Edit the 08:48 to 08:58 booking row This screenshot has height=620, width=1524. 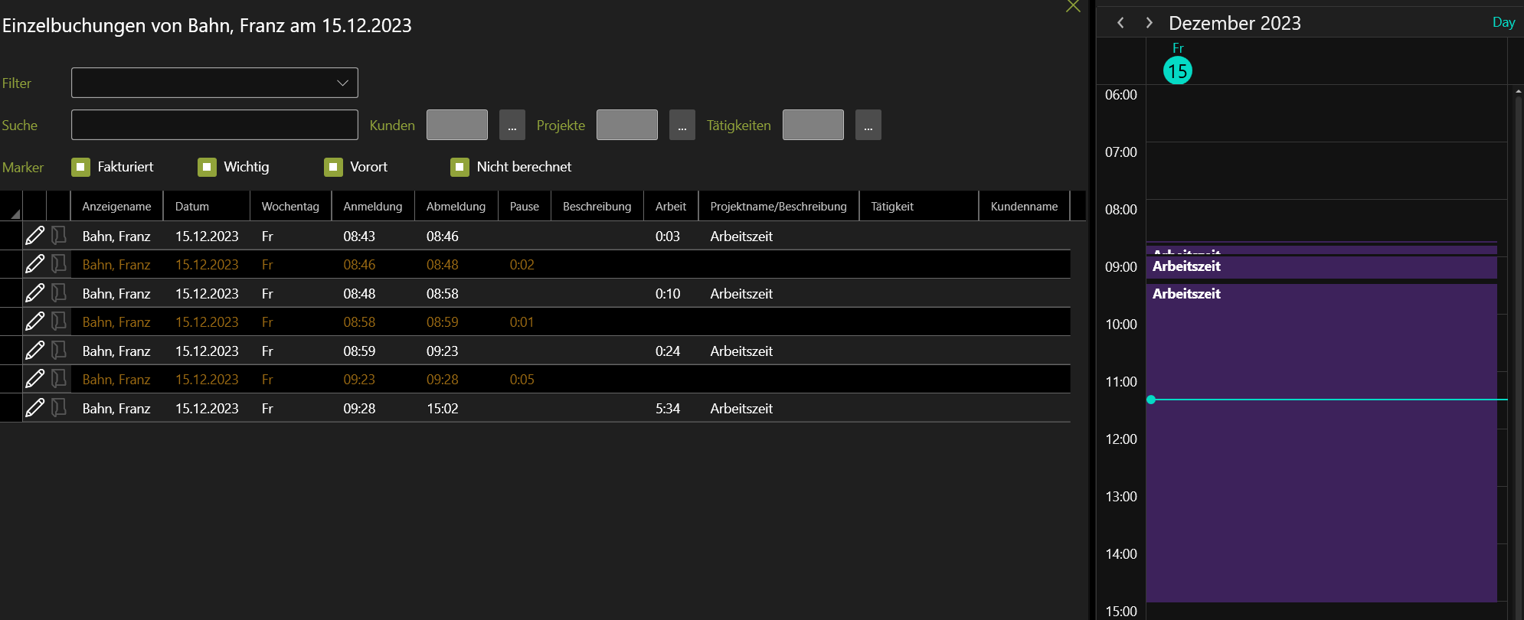click(34, 293)
